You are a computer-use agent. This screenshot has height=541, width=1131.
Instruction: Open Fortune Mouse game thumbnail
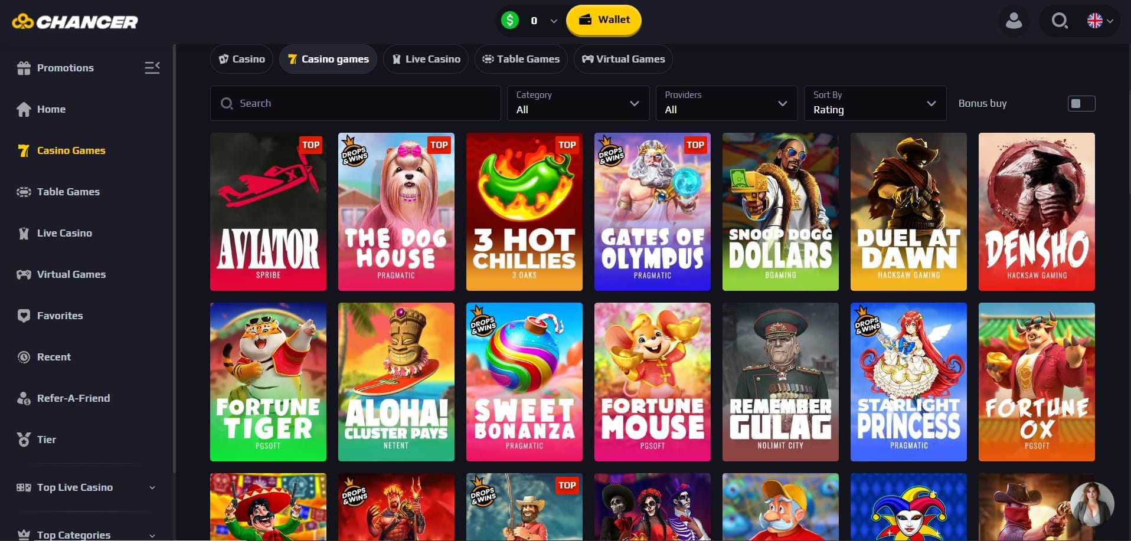[x=652, y=382]
